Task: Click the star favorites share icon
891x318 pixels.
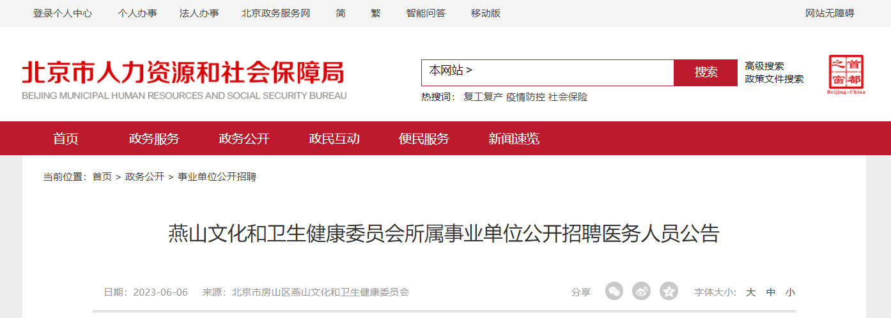Action: click(x=669, y=291)
